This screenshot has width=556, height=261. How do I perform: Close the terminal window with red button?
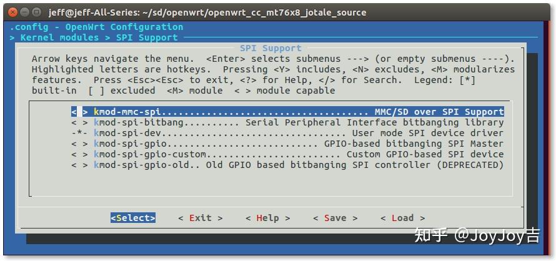(x=13, y=12)
